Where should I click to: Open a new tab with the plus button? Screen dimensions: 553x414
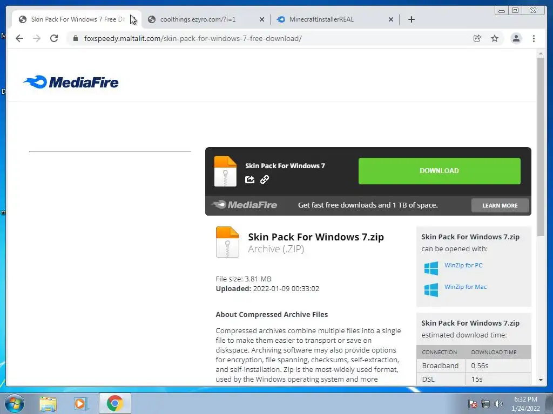pos(411,19)
